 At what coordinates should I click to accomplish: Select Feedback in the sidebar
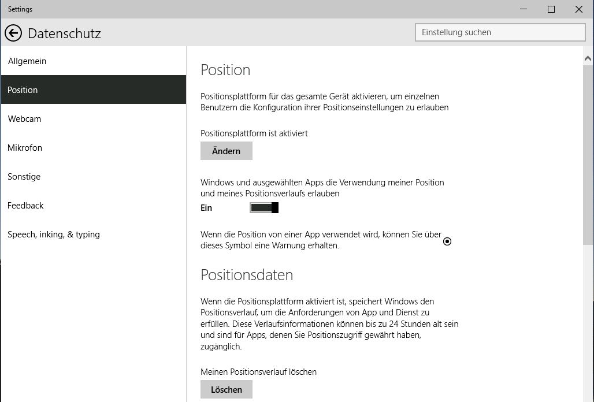pyautogui.click(x=25, y=206)
